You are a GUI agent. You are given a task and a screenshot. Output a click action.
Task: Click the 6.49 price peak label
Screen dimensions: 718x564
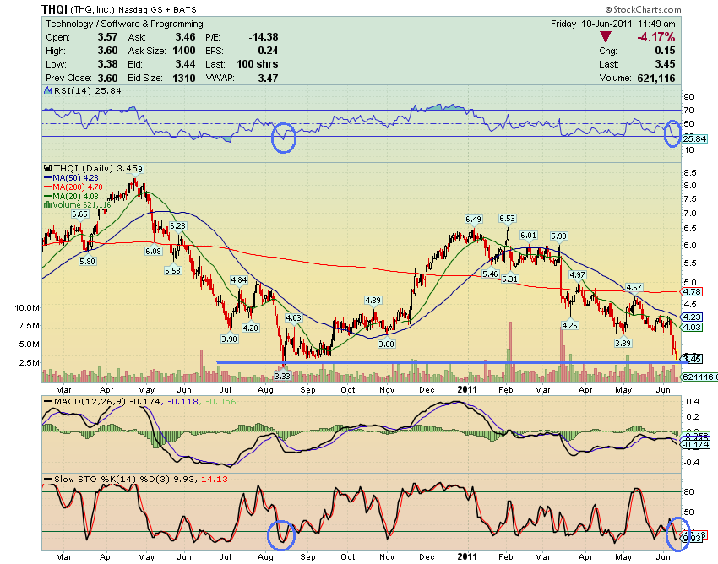pyautogui.click(x=474, y=220)
